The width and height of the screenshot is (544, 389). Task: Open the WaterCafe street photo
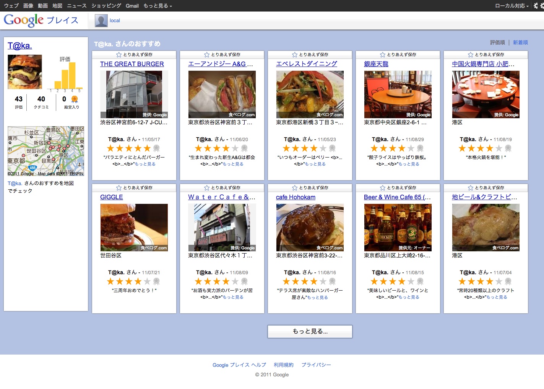pyautogui.click(x=222, y=228)
